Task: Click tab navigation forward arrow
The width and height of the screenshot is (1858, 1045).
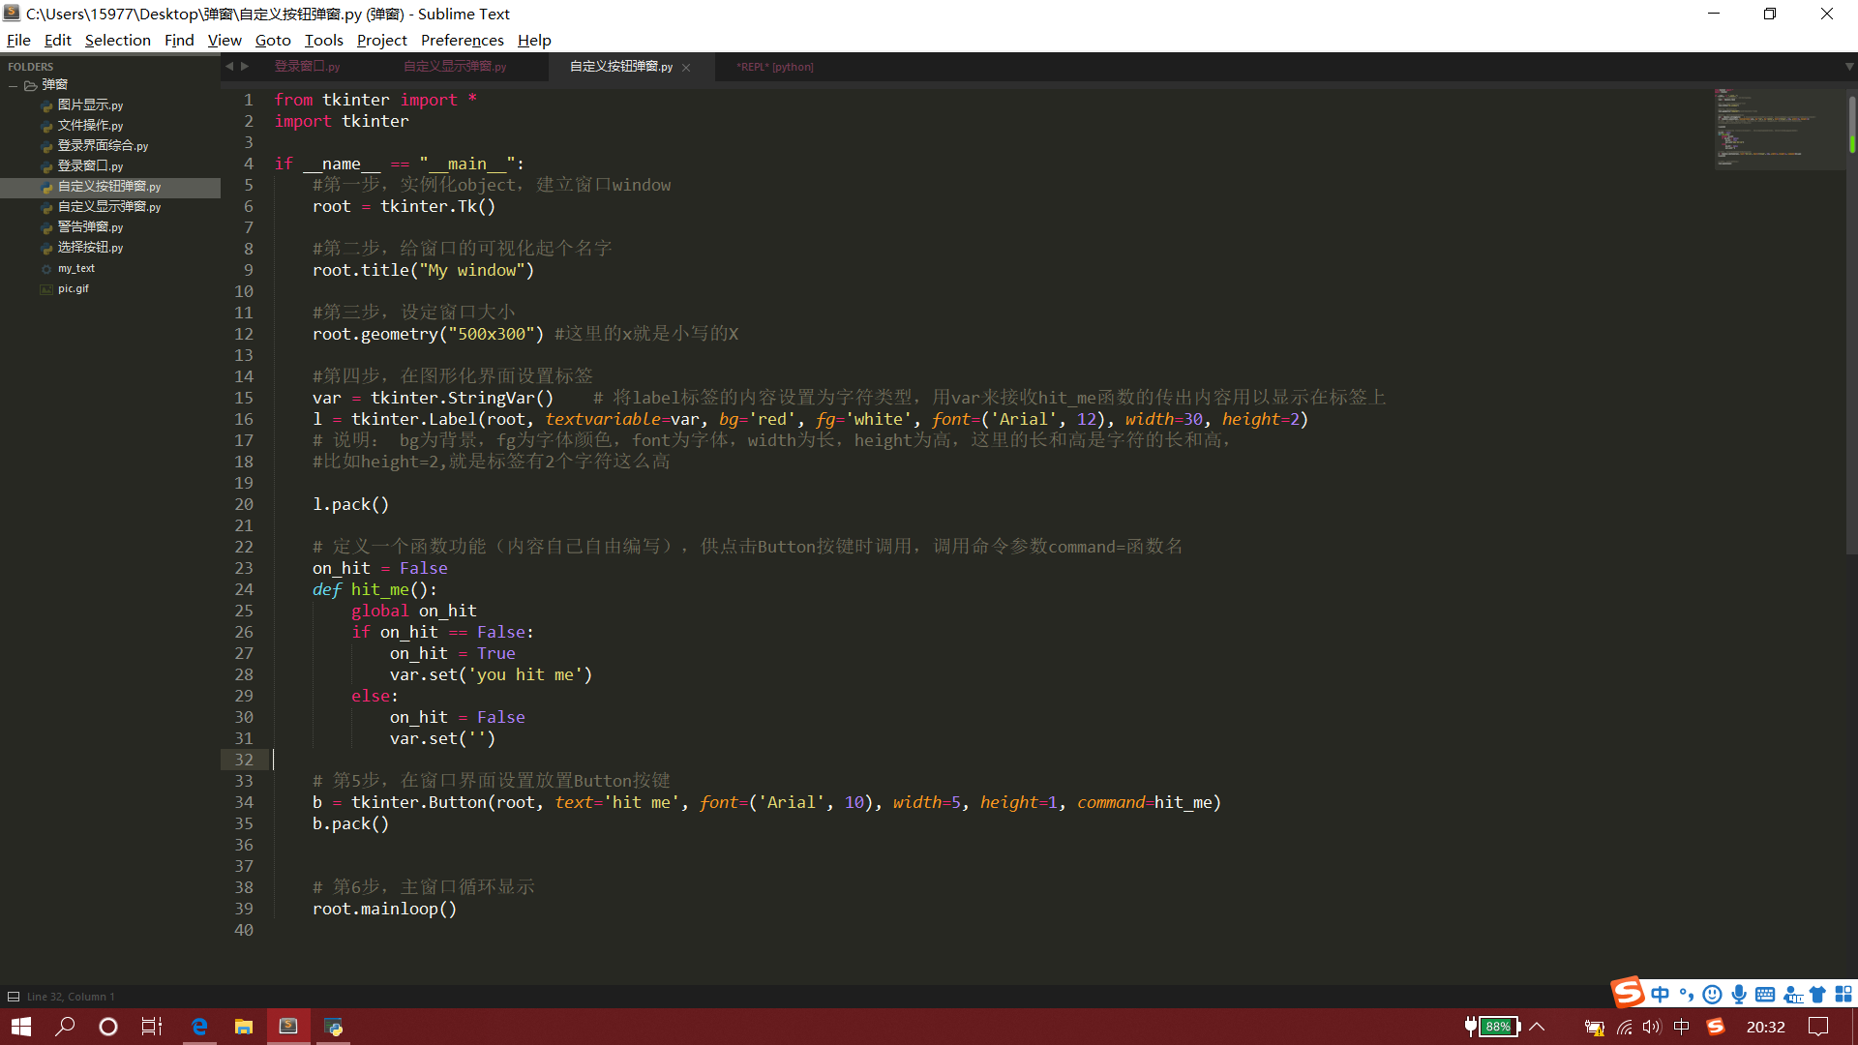Action: pyautogui.click(x=245, y=67)
